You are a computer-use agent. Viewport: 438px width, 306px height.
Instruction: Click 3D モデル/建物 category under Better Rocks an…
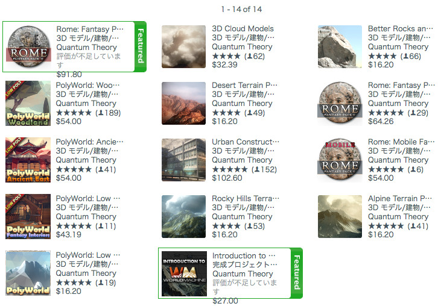tap(399, 38)
